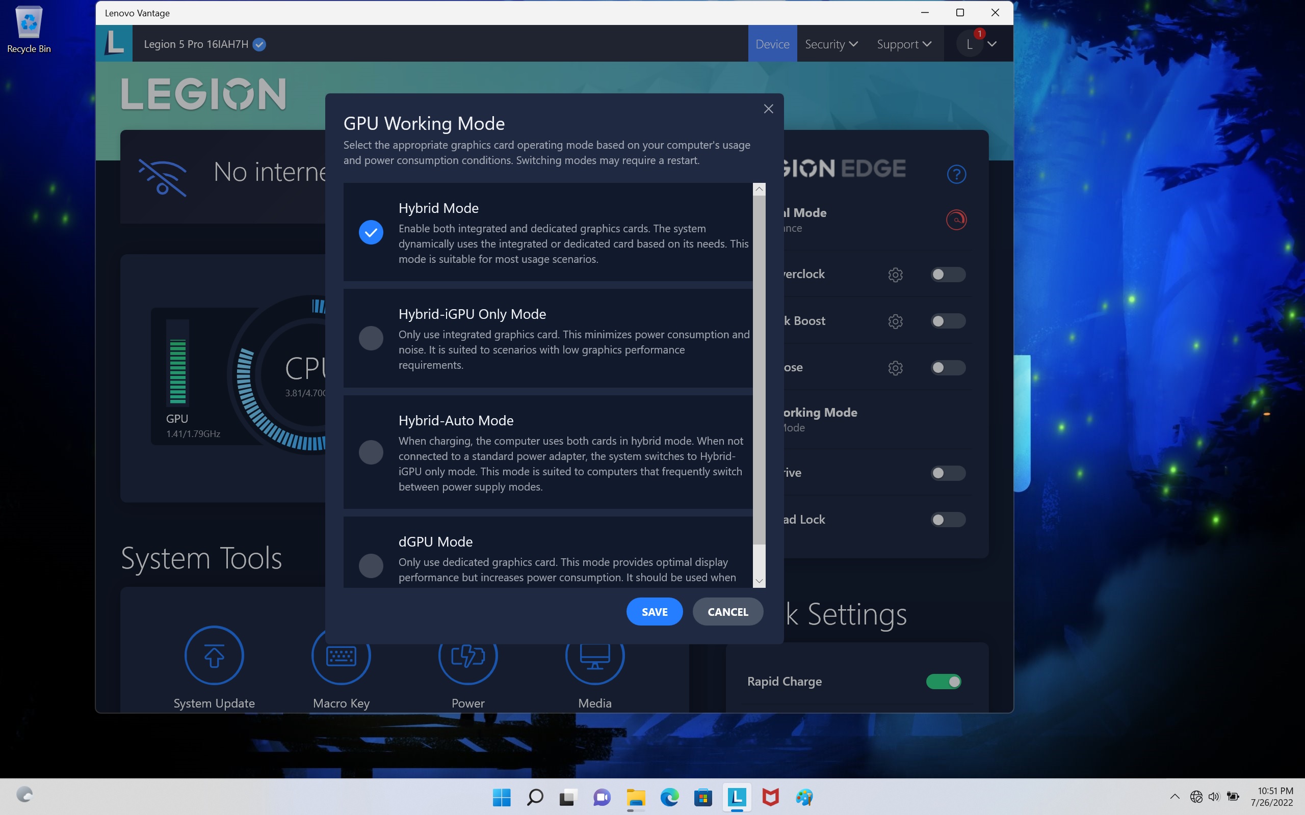Expand the Security menu

[831, 44]
